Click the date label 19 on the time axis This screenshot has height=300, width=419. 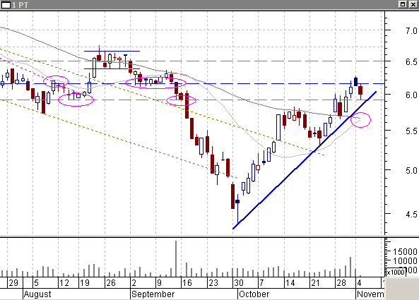click(x=85, y=283)
